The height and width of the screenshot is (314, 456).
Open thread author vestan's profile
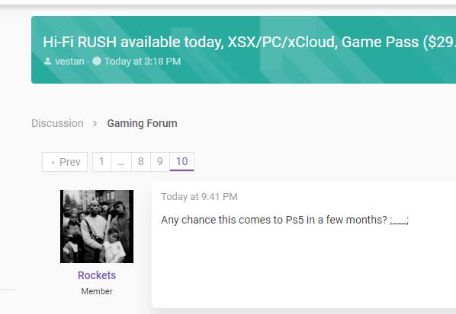click(x=69, y=62)
